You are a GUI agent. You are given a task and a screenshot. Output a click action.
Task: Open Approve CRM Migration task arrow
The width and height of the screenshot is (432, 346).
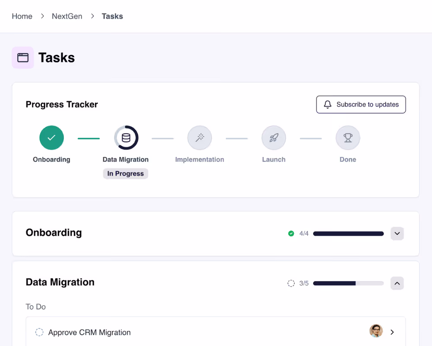pyautogui.click(x=392, y=332)
